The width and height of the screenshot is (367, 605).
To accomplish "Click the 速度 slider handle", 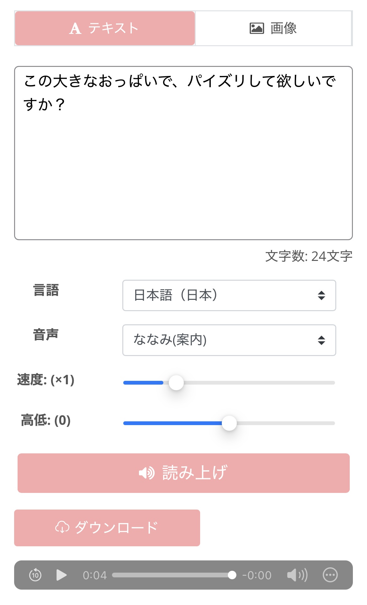I will (176, 383).
